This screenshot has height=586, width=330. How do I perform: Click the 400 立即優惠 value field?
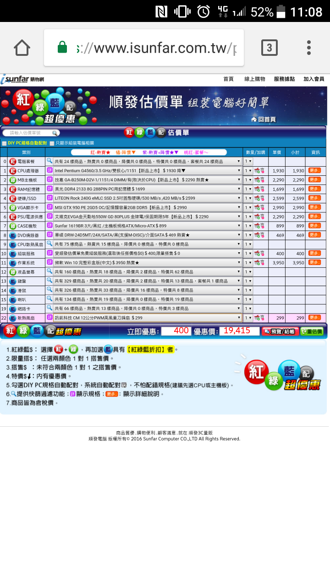pyautogui.click(x=176, y=331)
